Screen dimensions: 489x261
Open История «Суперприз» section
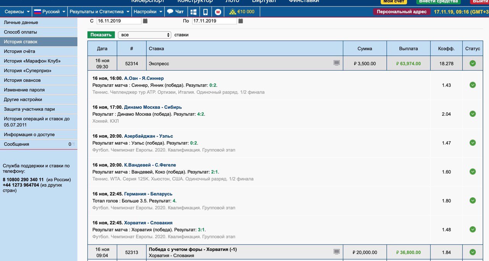39,71
